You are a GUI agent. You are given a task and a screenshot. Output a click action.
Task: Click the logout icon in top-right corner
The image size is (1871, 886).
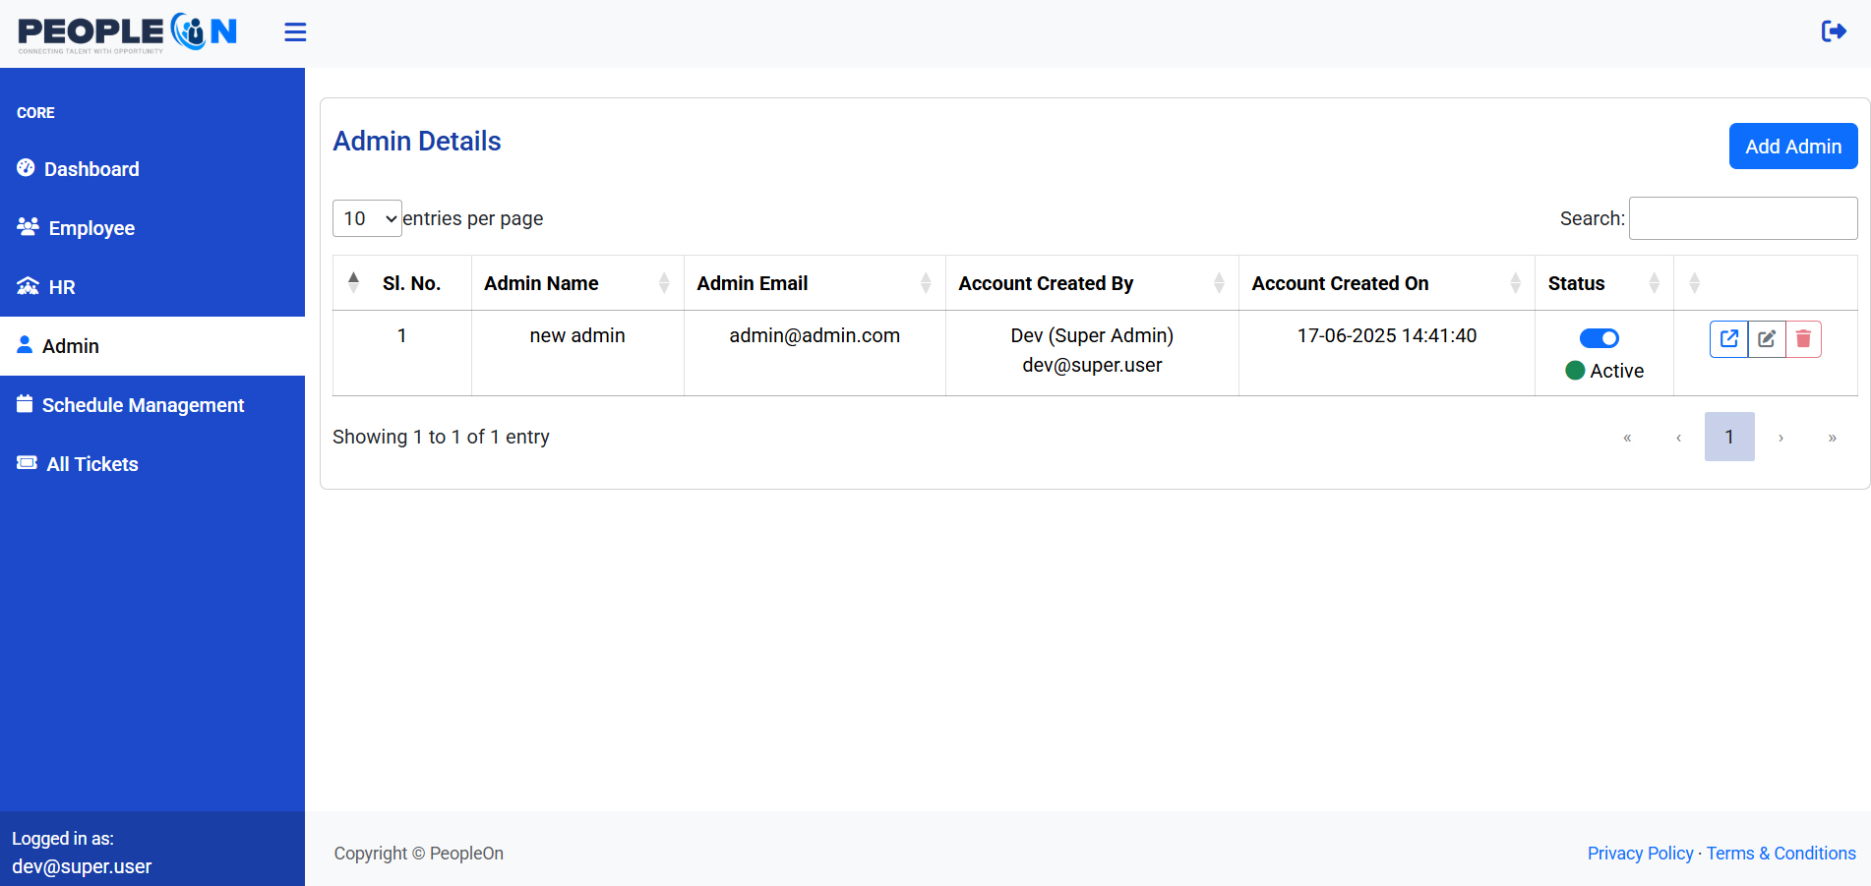click(1834, 31)
